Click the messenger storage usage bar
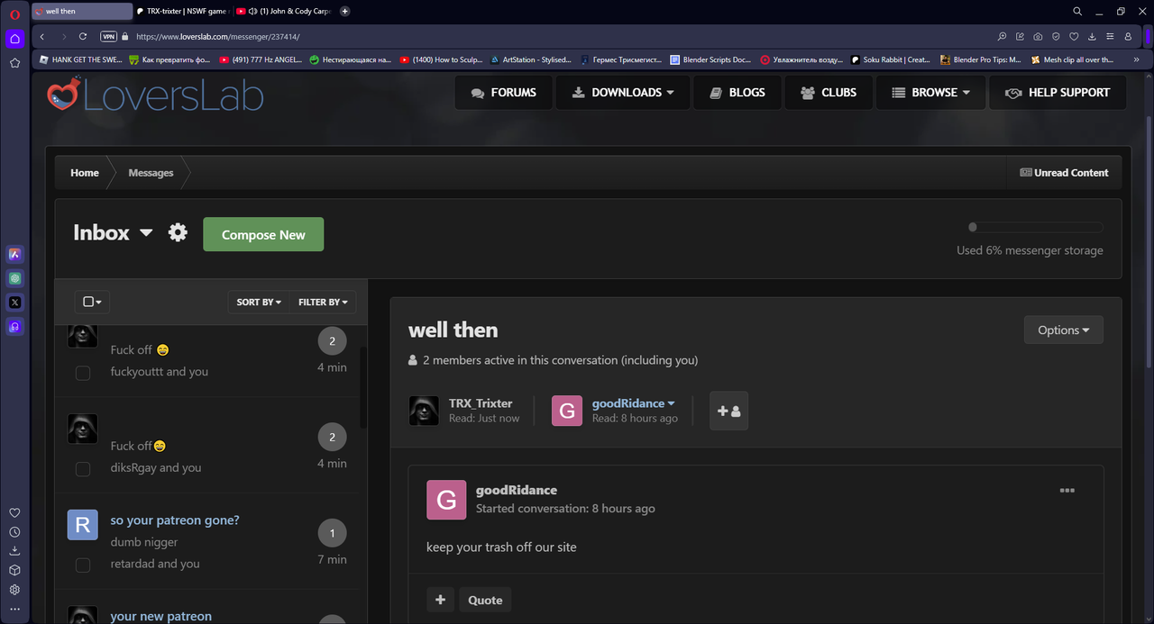 click(x=1034, y=228)
